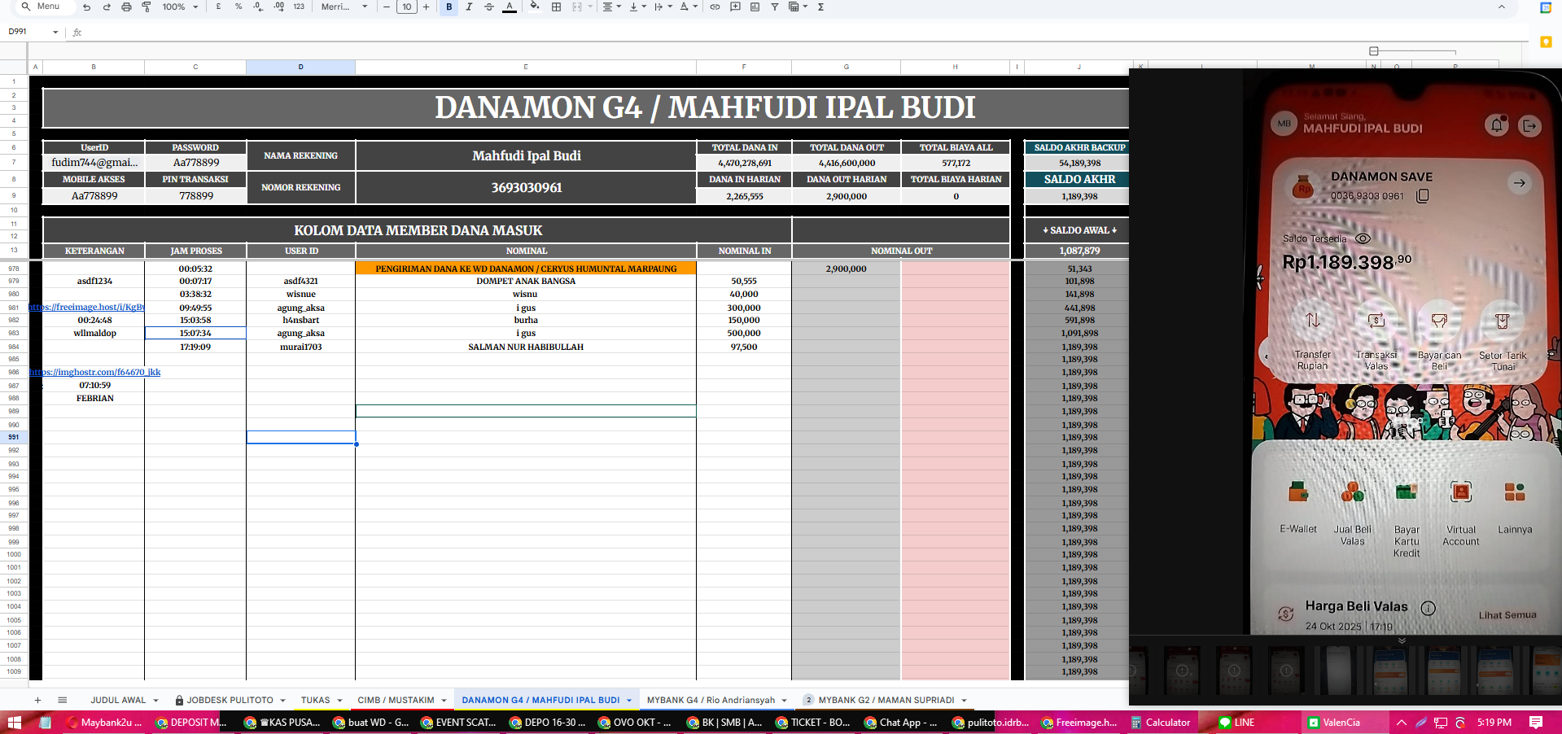Open the Functions sigma menu
The image size is (1562, 734).
tap(820, 7)
